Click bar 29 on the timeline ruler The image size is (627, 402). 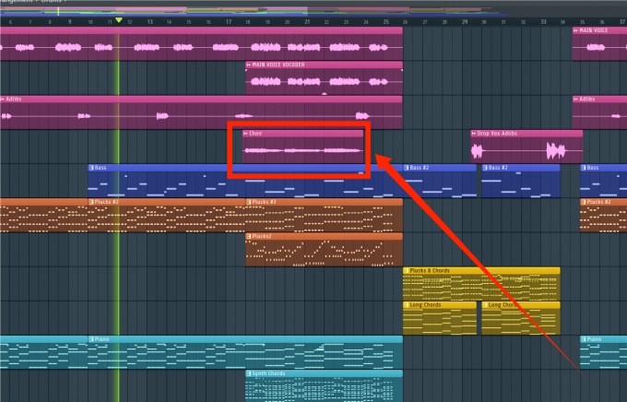click(x=465, y=22)
